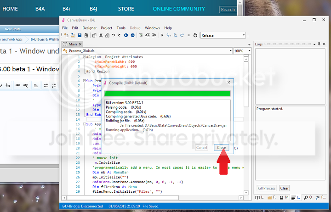Open ONLINE COMMUNITY link on the website
Image resolution: width=331 pixels, height=212 pixels.
click(179, 9)
